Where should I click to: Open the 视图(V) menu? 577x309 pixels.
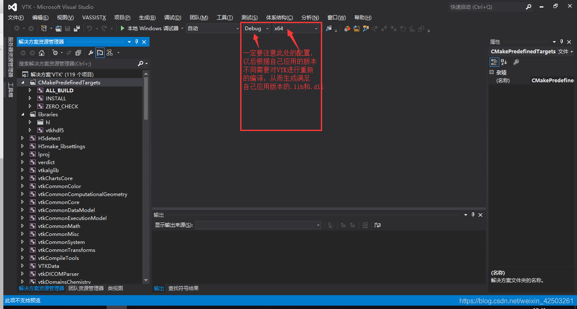(65, 18)
